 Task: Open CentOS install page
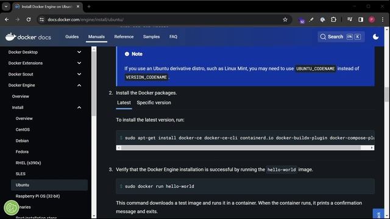click(x=23, y=130)
